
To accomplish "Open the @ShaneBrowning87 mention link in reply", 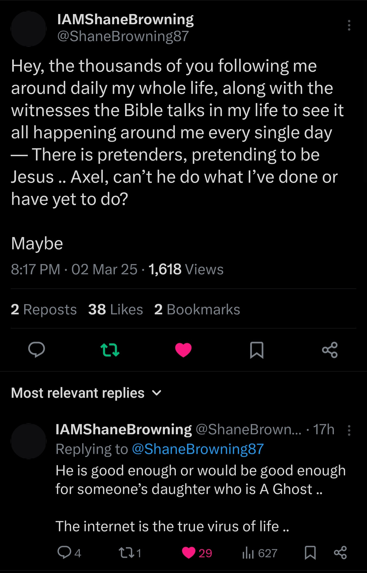I will point(198,449).
